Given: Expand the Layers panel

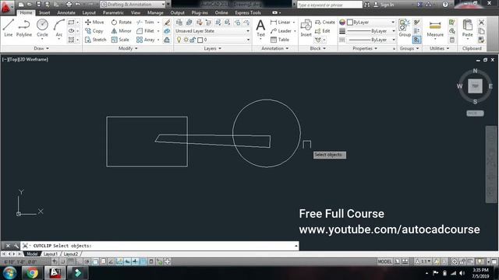Looking at the screenshot, I should (212, 48).
